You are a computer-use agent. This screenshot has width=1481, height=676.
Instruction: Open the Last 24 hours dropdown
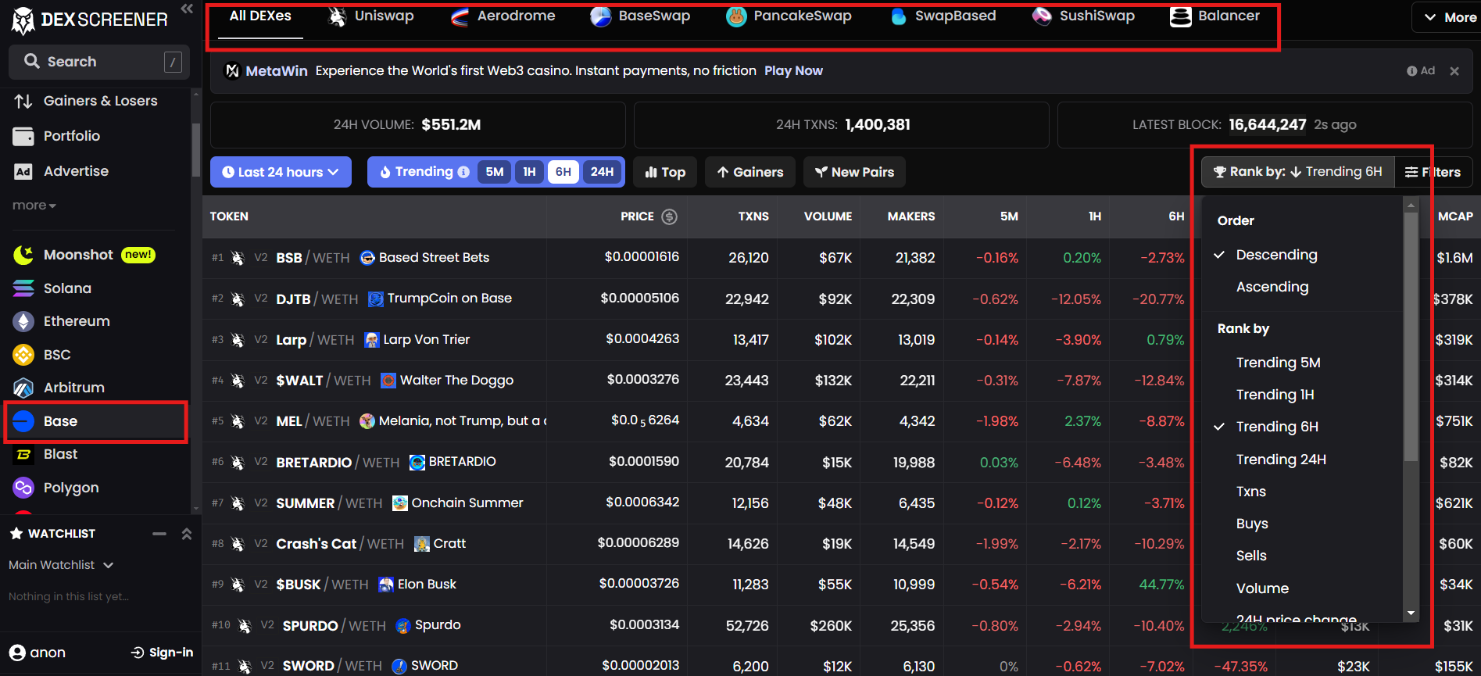[281, 172]
